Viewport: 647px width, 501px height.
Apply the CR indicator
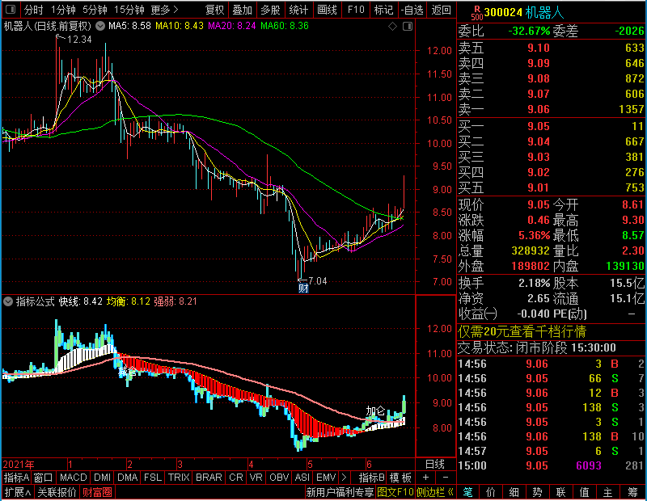point(235,478)
